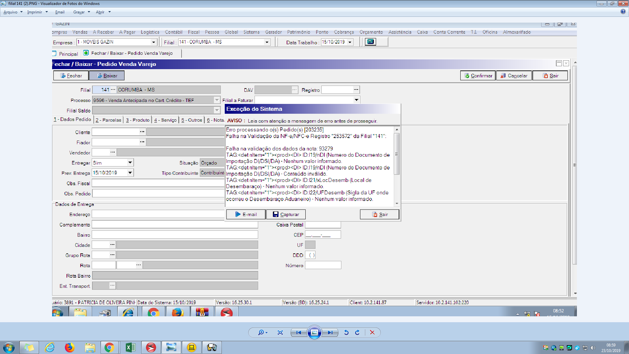Select the Principal tab
Screen dimensions: 629x354
tap(66, 54)
